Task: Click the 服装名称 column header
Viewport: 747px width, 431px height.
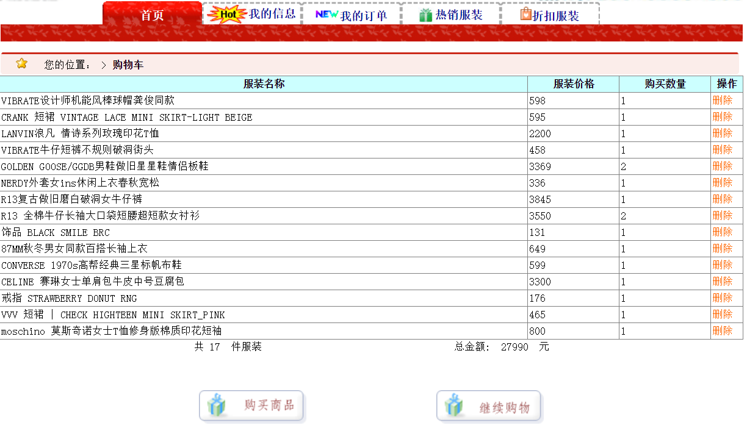Action: pyautogui.click(x=264, y=84)
